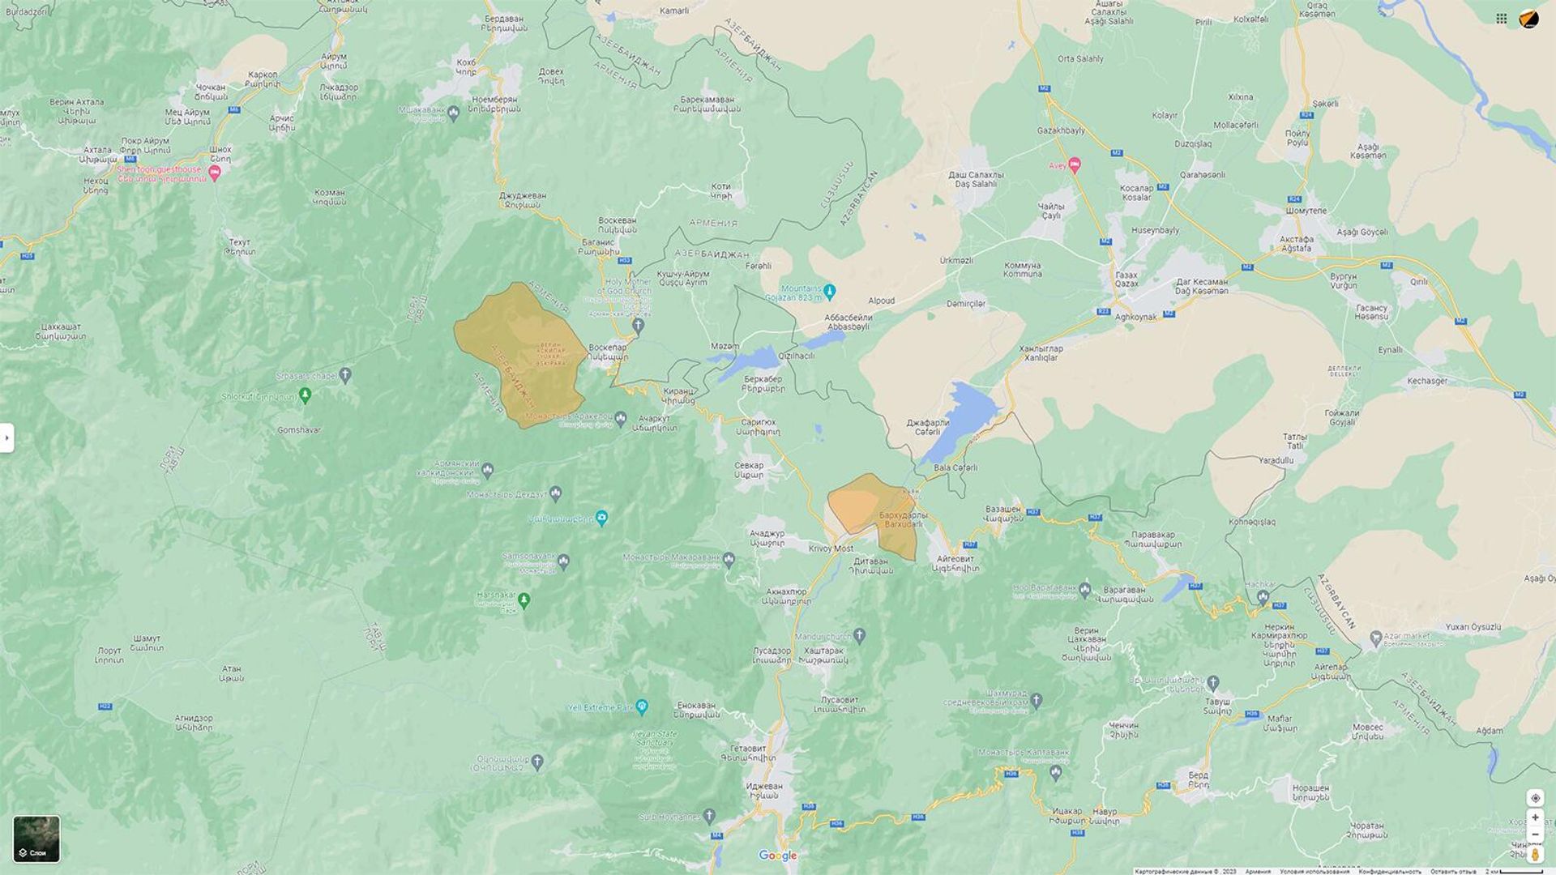Image resolution: width=1556 pixels, height=875 pixels.
Task: Open the Google account avatar menu
Action: (x=1528, y=19)
